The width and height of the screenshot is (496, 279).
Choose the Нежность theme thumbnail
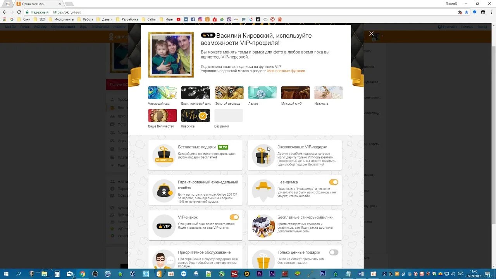(x=329, y=93)
